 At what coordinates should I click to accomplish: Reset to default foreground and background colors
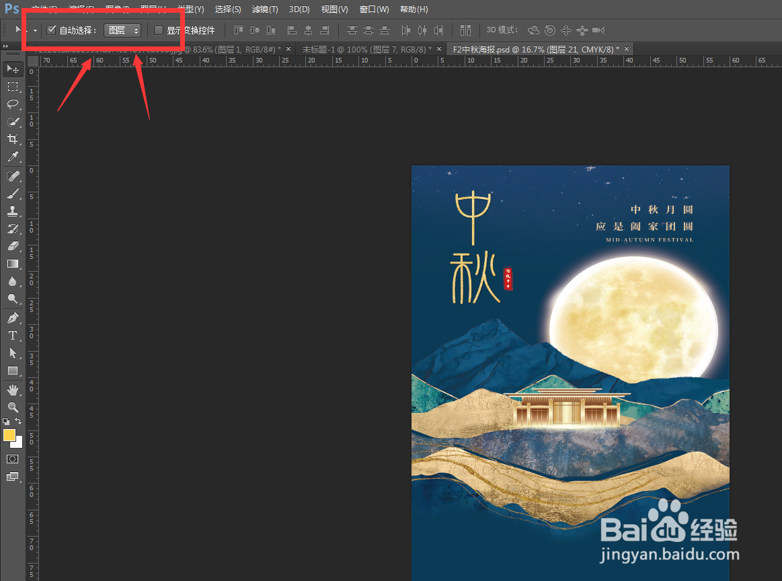6,422
